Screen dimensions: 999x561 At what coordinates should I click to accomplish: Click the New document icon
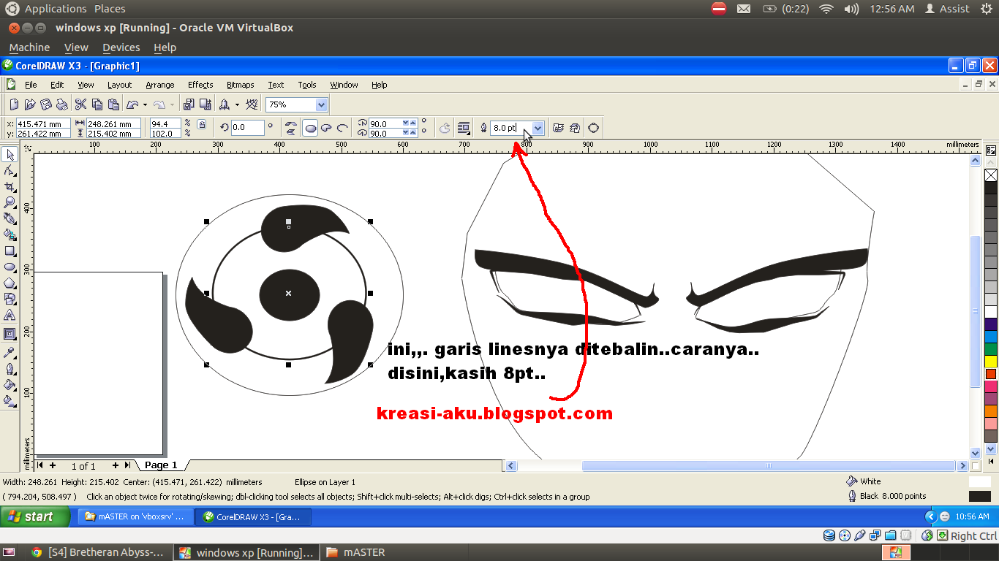click(x=14, y=104)
